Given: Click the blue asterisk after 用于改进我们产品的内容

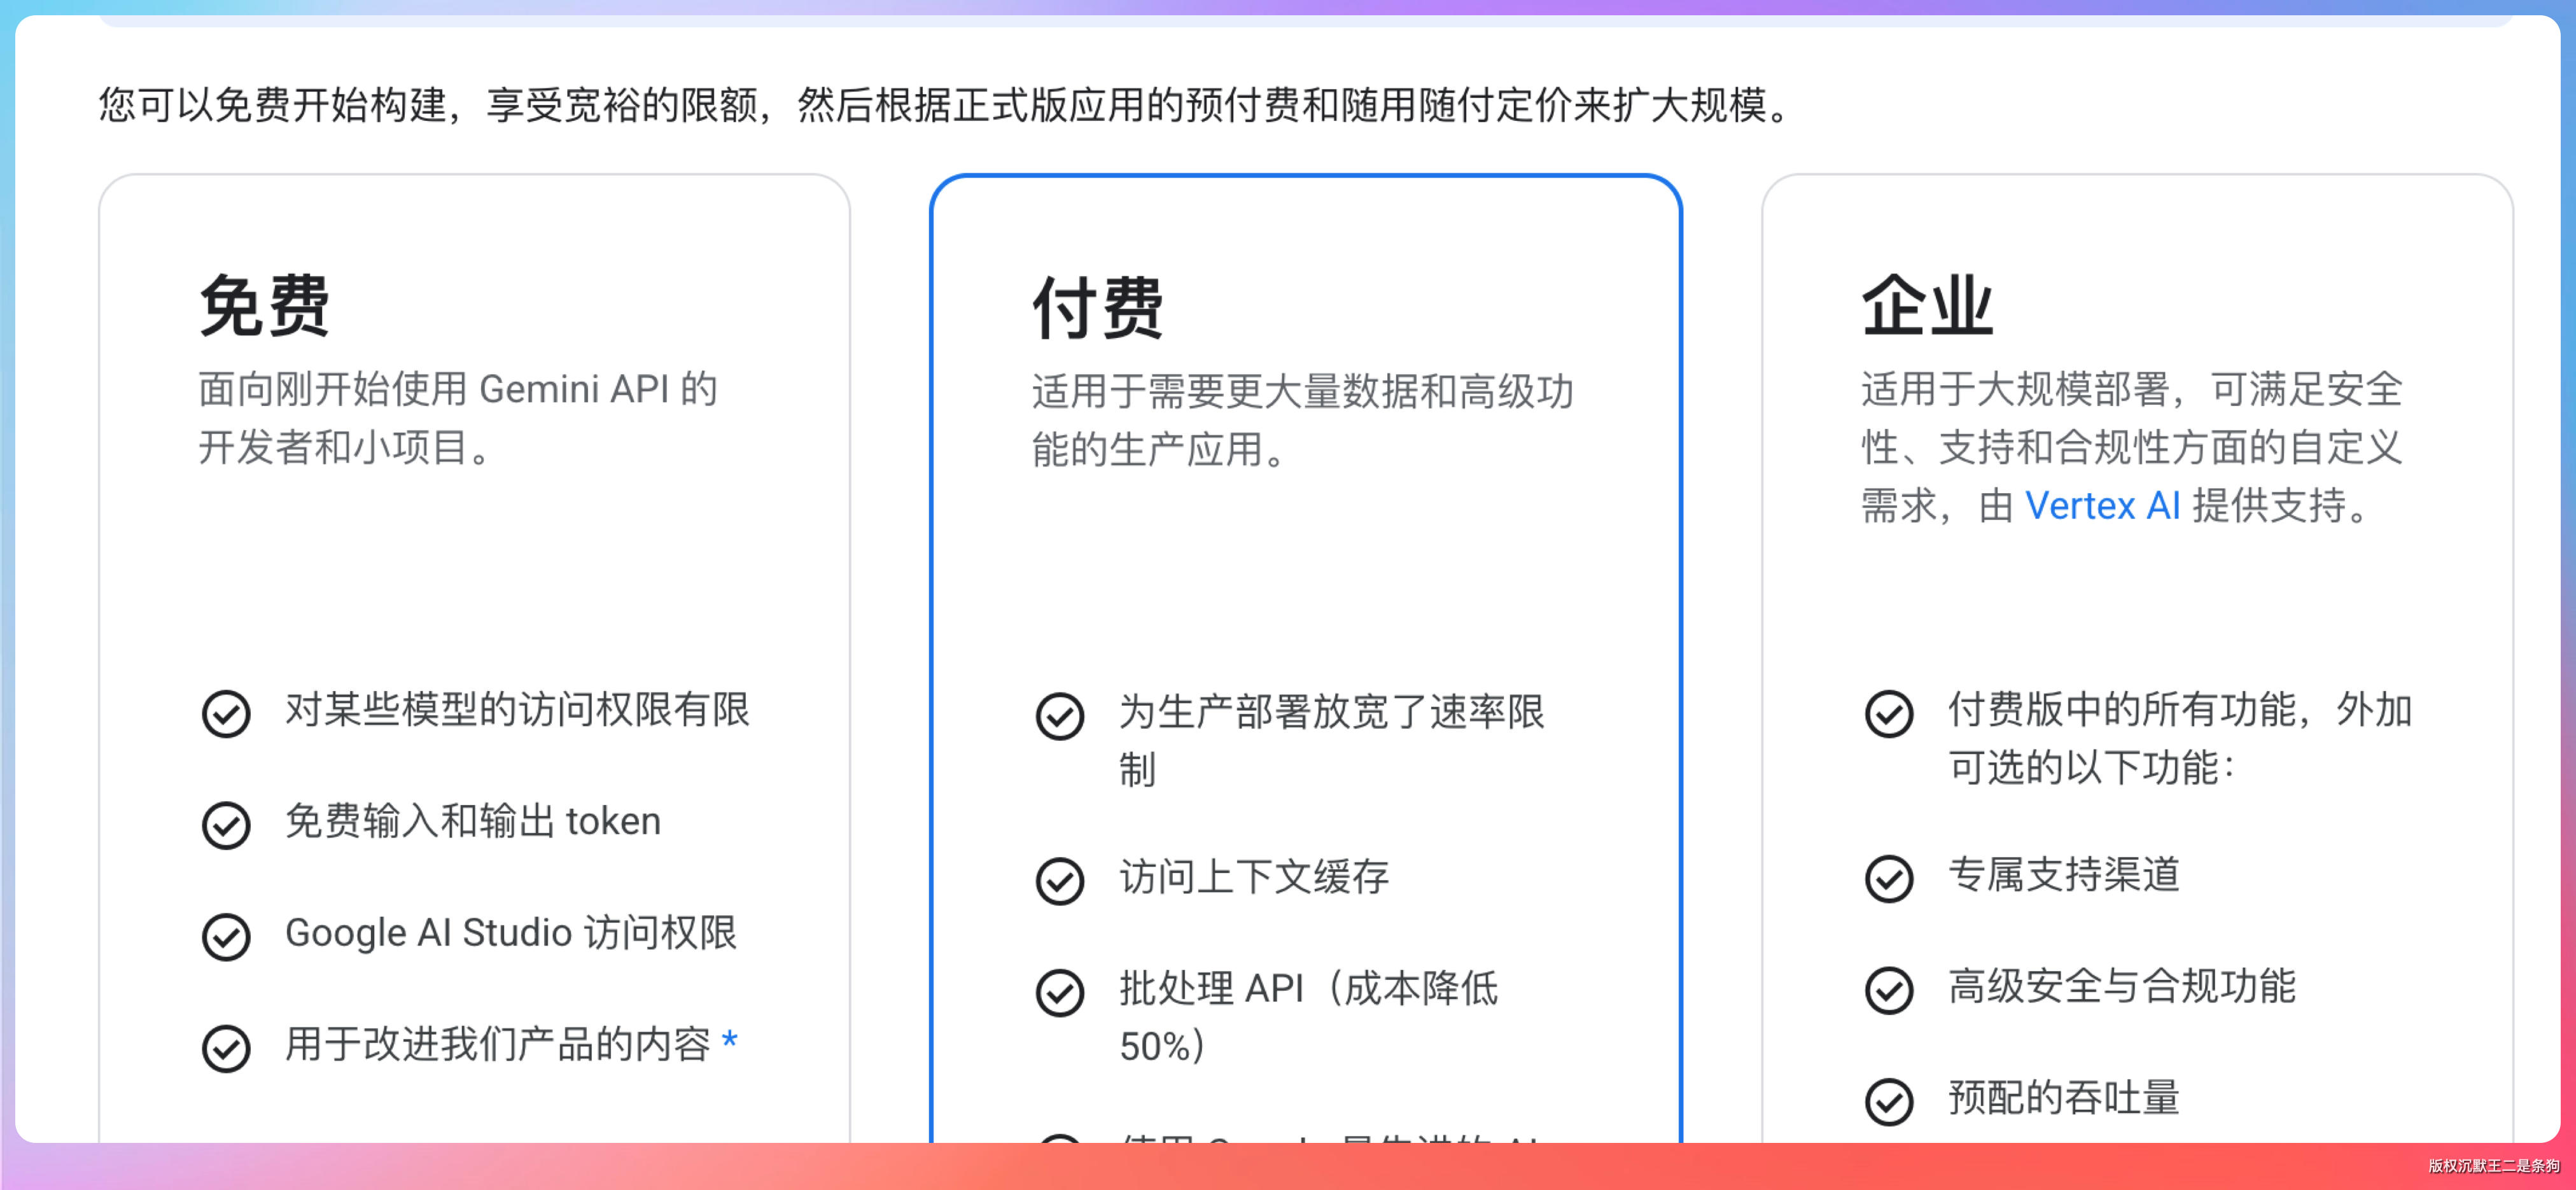Looking at the screenshot, I should [x=730, y=1041].
